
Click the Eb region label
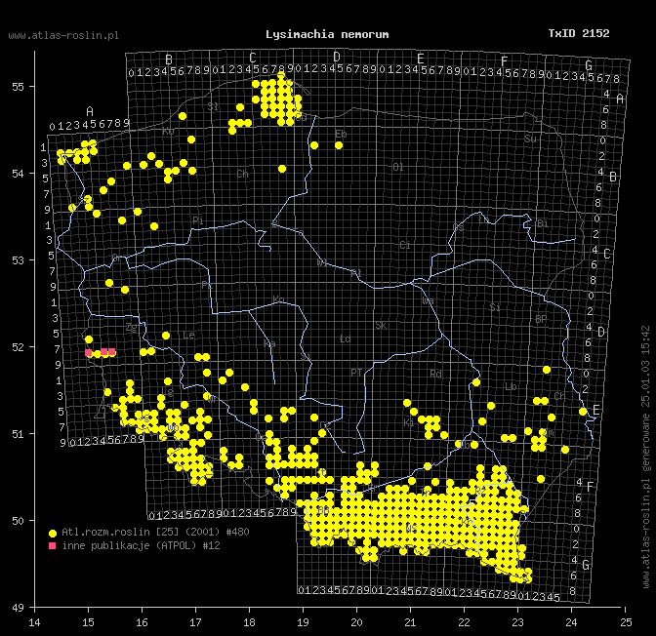(341, 134)
